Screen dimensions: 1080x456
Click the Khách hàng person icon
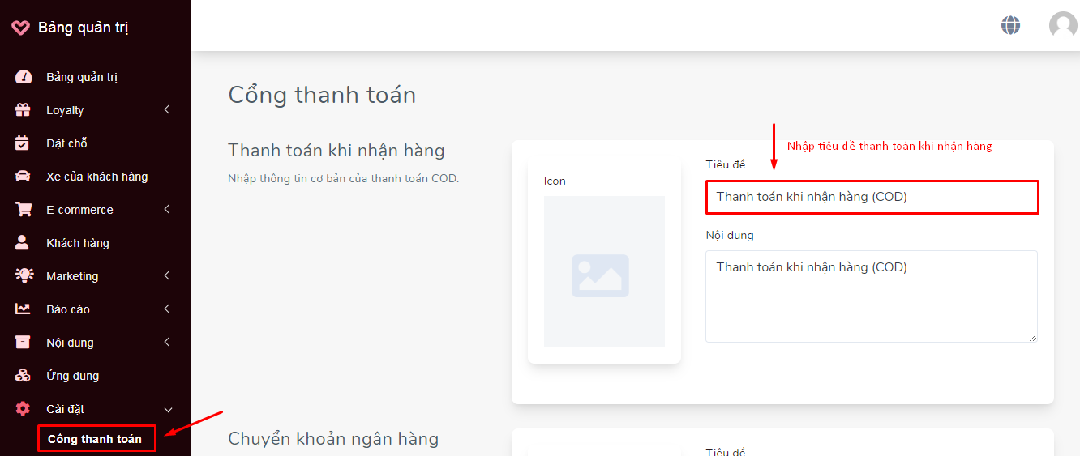click(23, 243)
